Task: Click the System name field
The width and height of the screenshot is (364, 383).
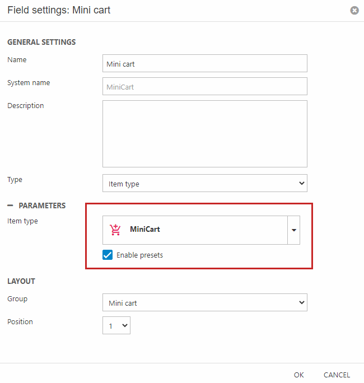Action: point(204,87)
